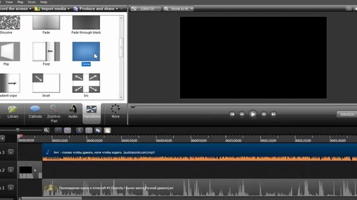Click the timeline horizontal scrollbar
Image resolution: width=357 pixels, height=200 pixels.
click(51, 199)
